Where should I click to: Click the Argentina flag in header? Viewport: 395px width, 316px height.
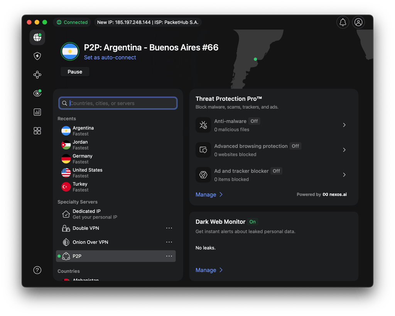[x=70, y=51]
